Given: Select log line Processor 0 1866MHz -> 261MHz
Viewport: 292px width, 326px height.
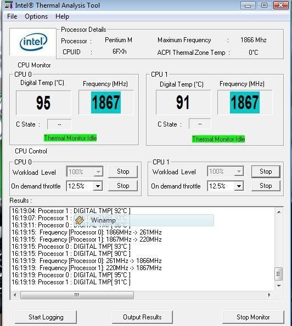Looking at the screenshot, I should click(x=87, y=232).
